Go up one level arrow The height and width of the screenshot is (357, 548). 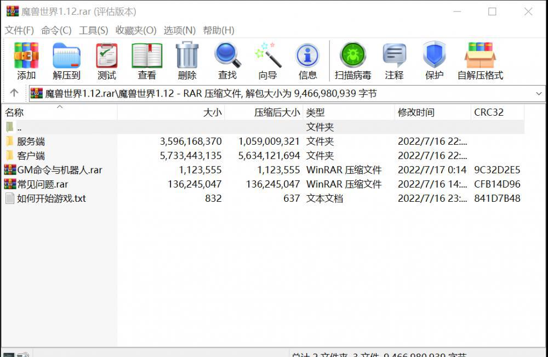(x=14, y=93)
